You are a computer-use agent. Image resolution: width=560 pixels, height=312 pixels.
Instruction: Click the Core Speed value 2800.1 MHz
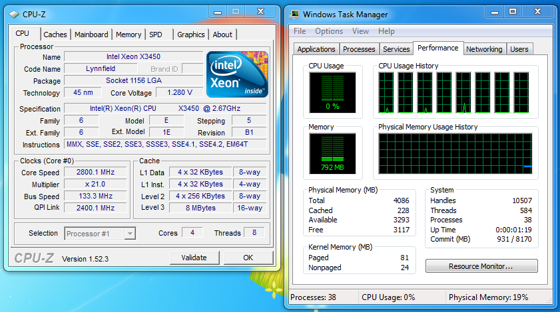(95, 173)
